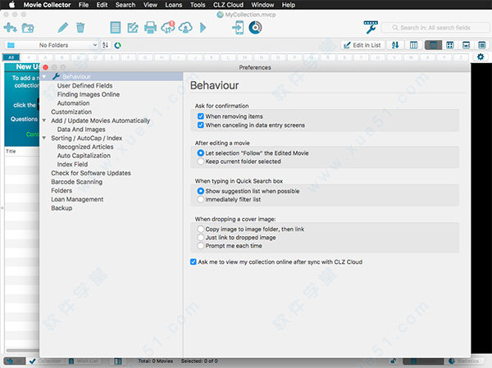Open the CLZ Cloud menu
Image resolution: width=492 pixels, height=368 pixels.
click(x=228, y=5)
